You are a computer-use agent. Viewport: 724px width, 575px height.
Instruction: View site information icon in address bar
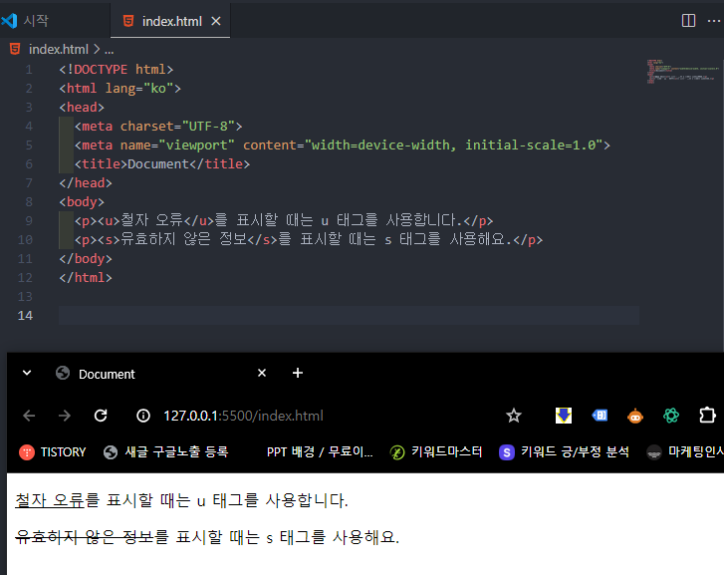(x=143, y=416)
